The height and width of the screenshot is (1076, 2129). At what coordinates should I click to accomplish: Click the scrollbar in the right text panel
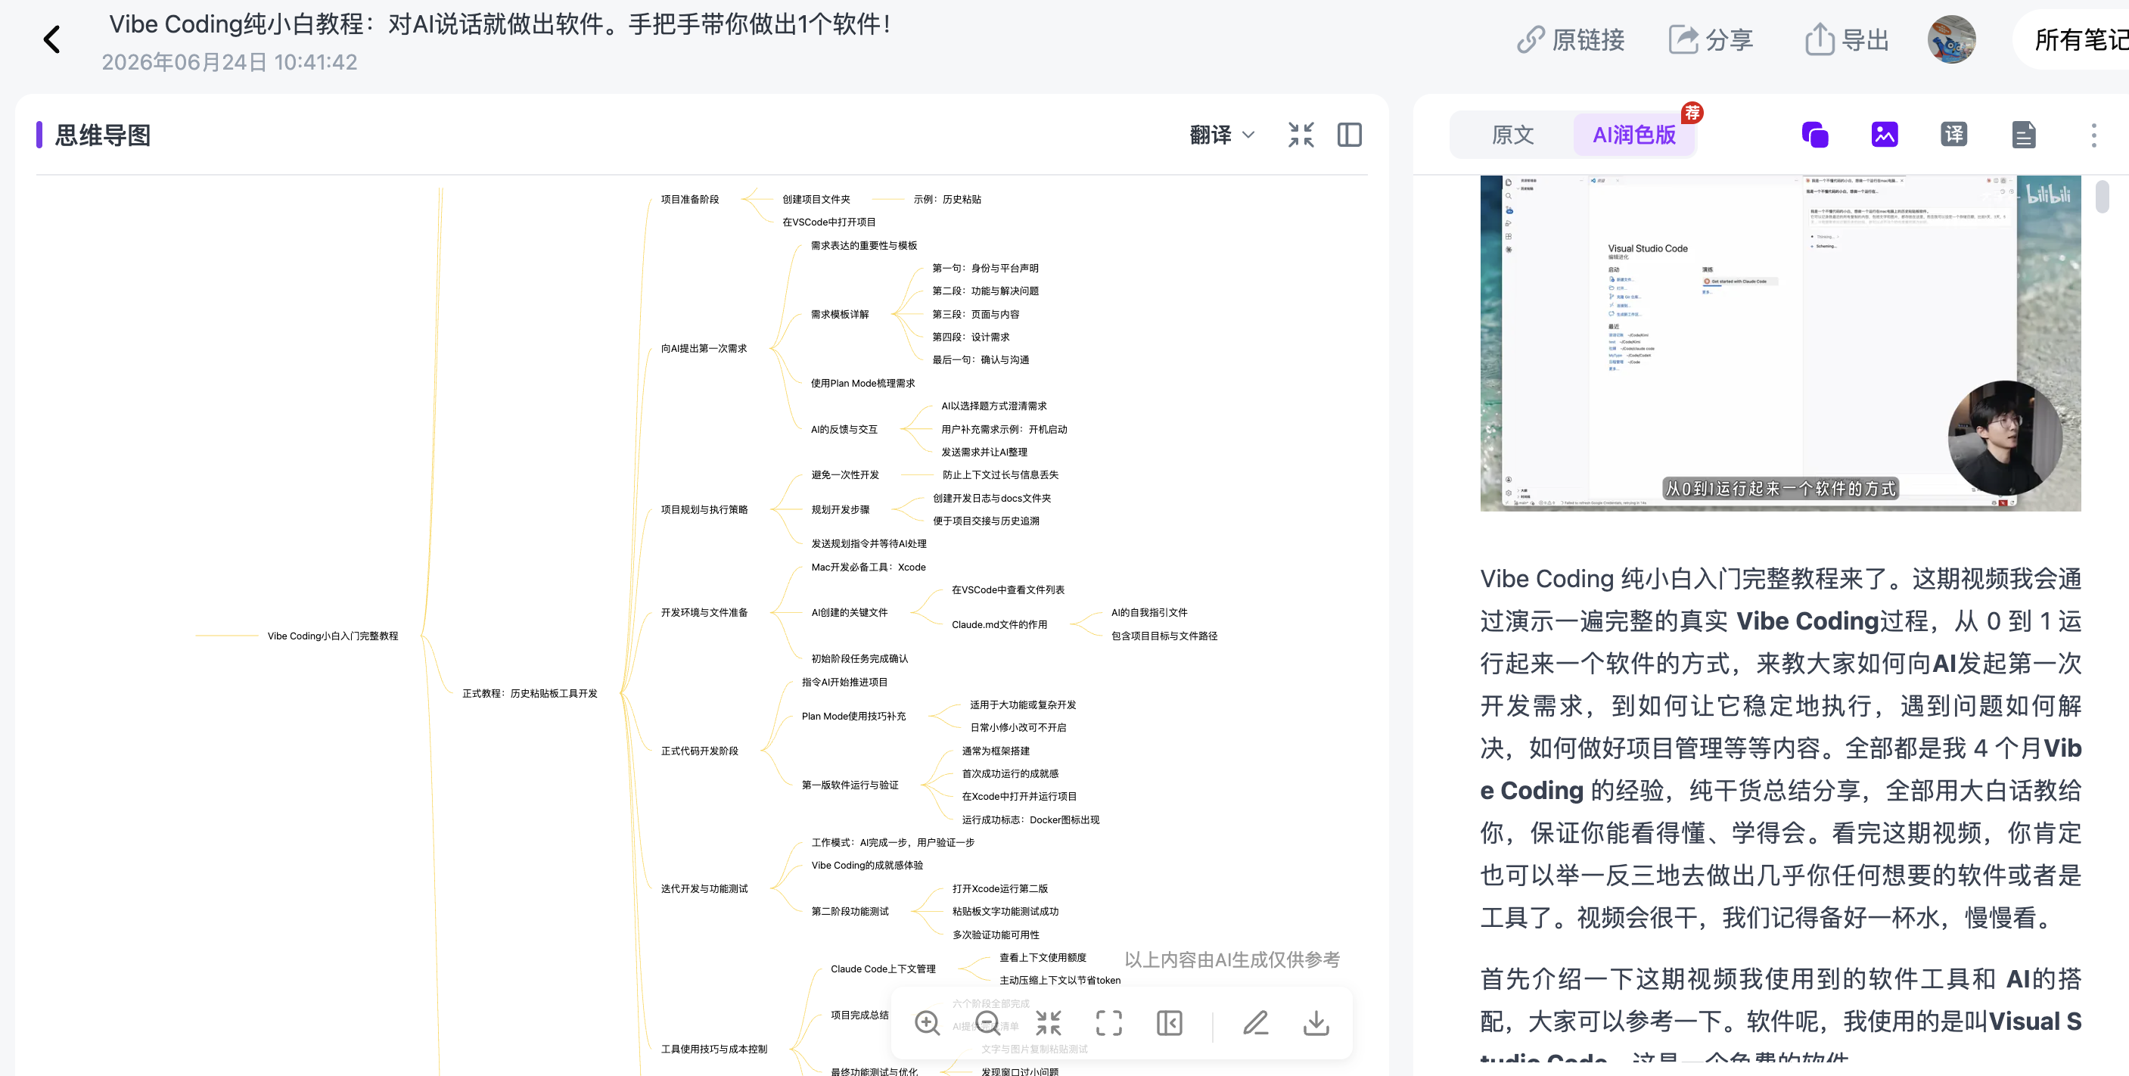[x=2102, y=197]
